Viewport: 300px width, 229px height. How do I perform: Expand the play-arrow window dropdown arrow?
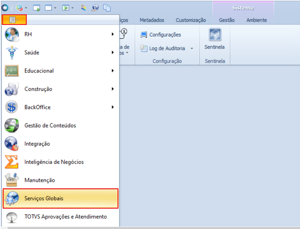73,8
